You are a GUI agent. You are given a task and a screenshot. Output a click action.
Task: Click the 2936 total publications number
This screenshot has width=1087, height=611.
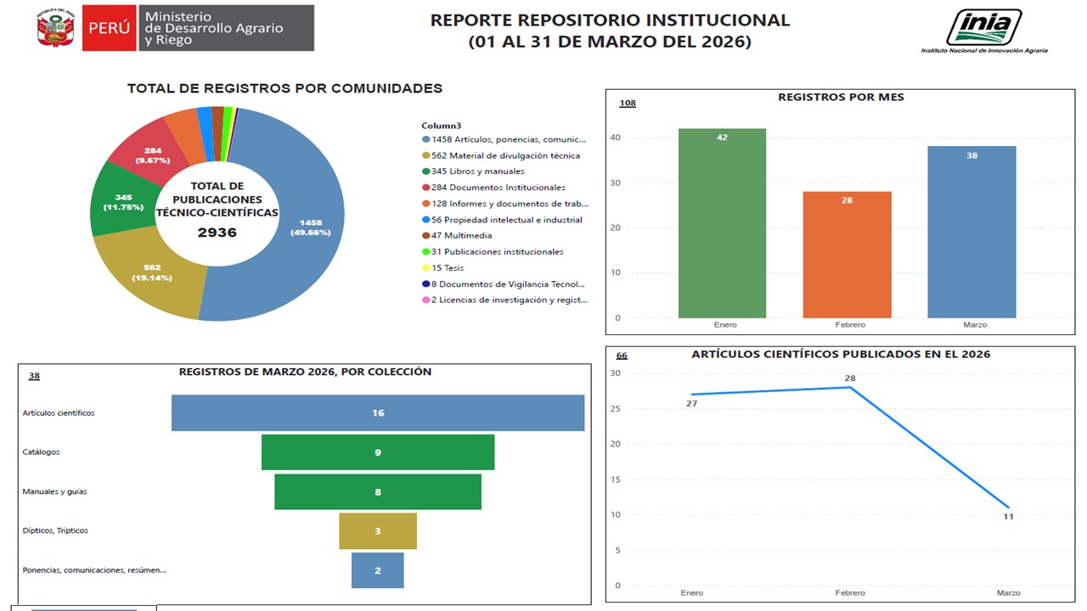(217, 233)
